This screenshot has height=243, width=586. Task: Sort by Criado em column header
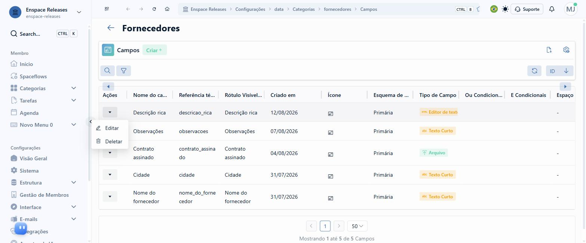[283, 95]
